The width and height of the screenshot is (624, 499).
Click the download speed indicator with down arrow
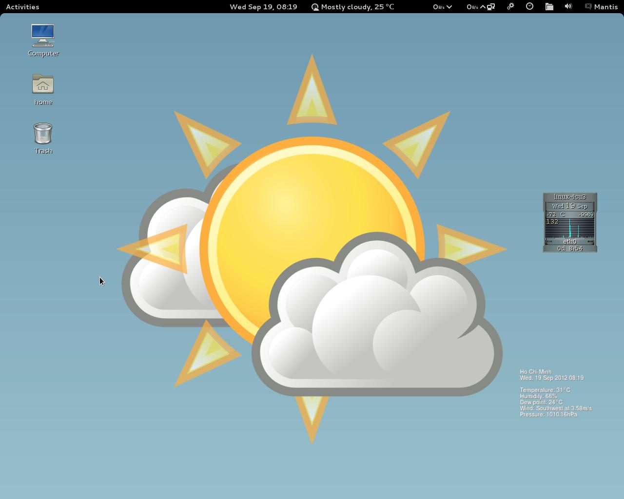point(442,7)
